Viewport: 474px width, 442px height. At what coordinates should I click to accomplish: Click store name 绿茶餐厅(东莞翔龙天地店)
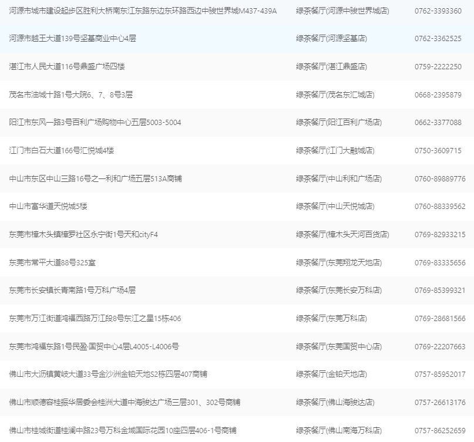pyautogui.click(x=339, y=262)
